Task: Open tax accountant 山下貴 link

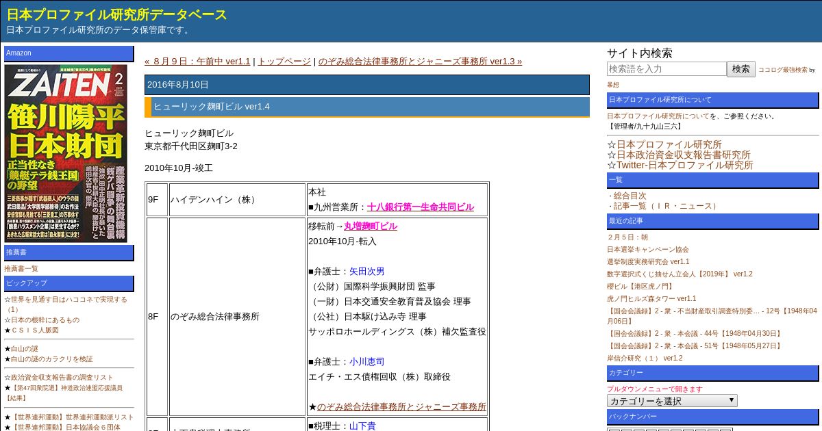Action: tap(362, 426)
